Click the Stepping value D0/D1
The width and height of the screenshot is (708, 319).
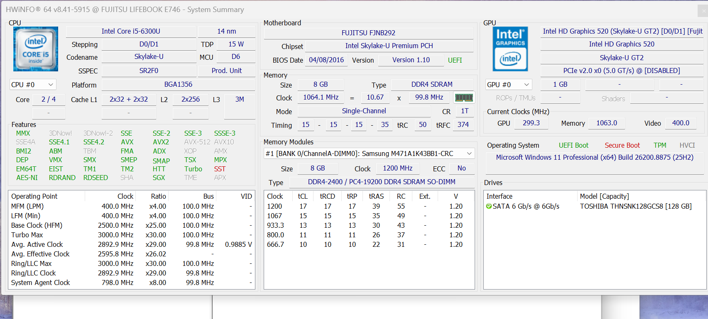point(149,44)
